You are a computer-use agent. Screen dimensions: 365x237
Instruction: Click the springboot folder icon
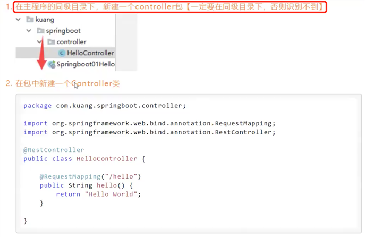40,30
